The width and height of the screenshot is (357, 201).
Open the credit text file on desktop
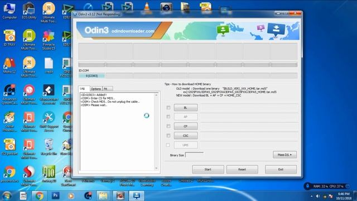(x=49, y=65)
